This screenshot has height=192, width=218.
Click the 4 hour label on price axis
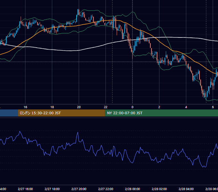pos(186,107)
